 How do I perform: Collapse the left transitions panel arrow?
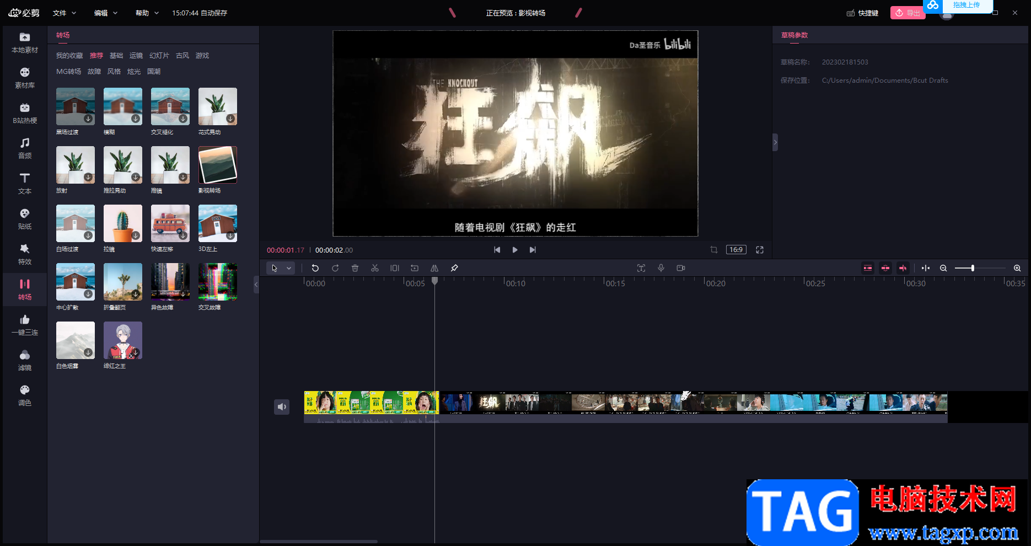coord(256,285)
